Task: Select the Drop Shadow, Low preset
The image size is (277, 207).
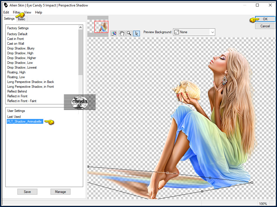Action: (x=20, y=63)
